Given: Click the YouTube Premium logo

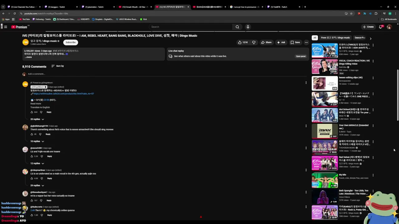Looking at the screenshot, I should [x=19, y=27].
